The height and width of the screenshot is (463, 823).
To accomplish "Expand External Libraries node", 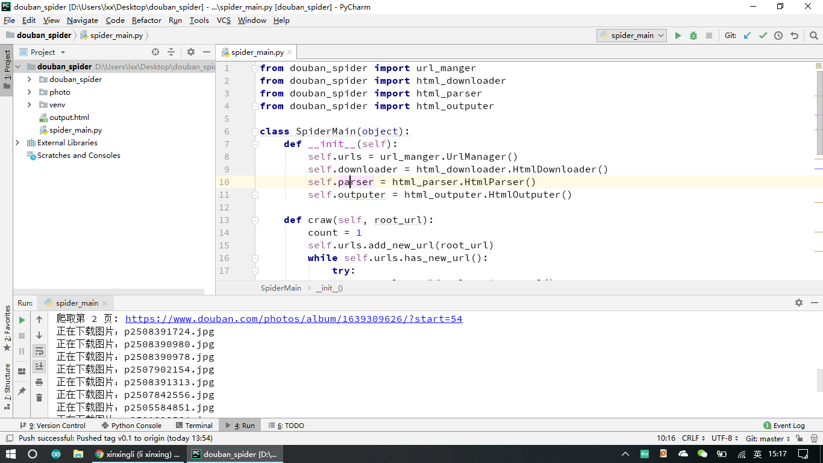I will point(17,143).
